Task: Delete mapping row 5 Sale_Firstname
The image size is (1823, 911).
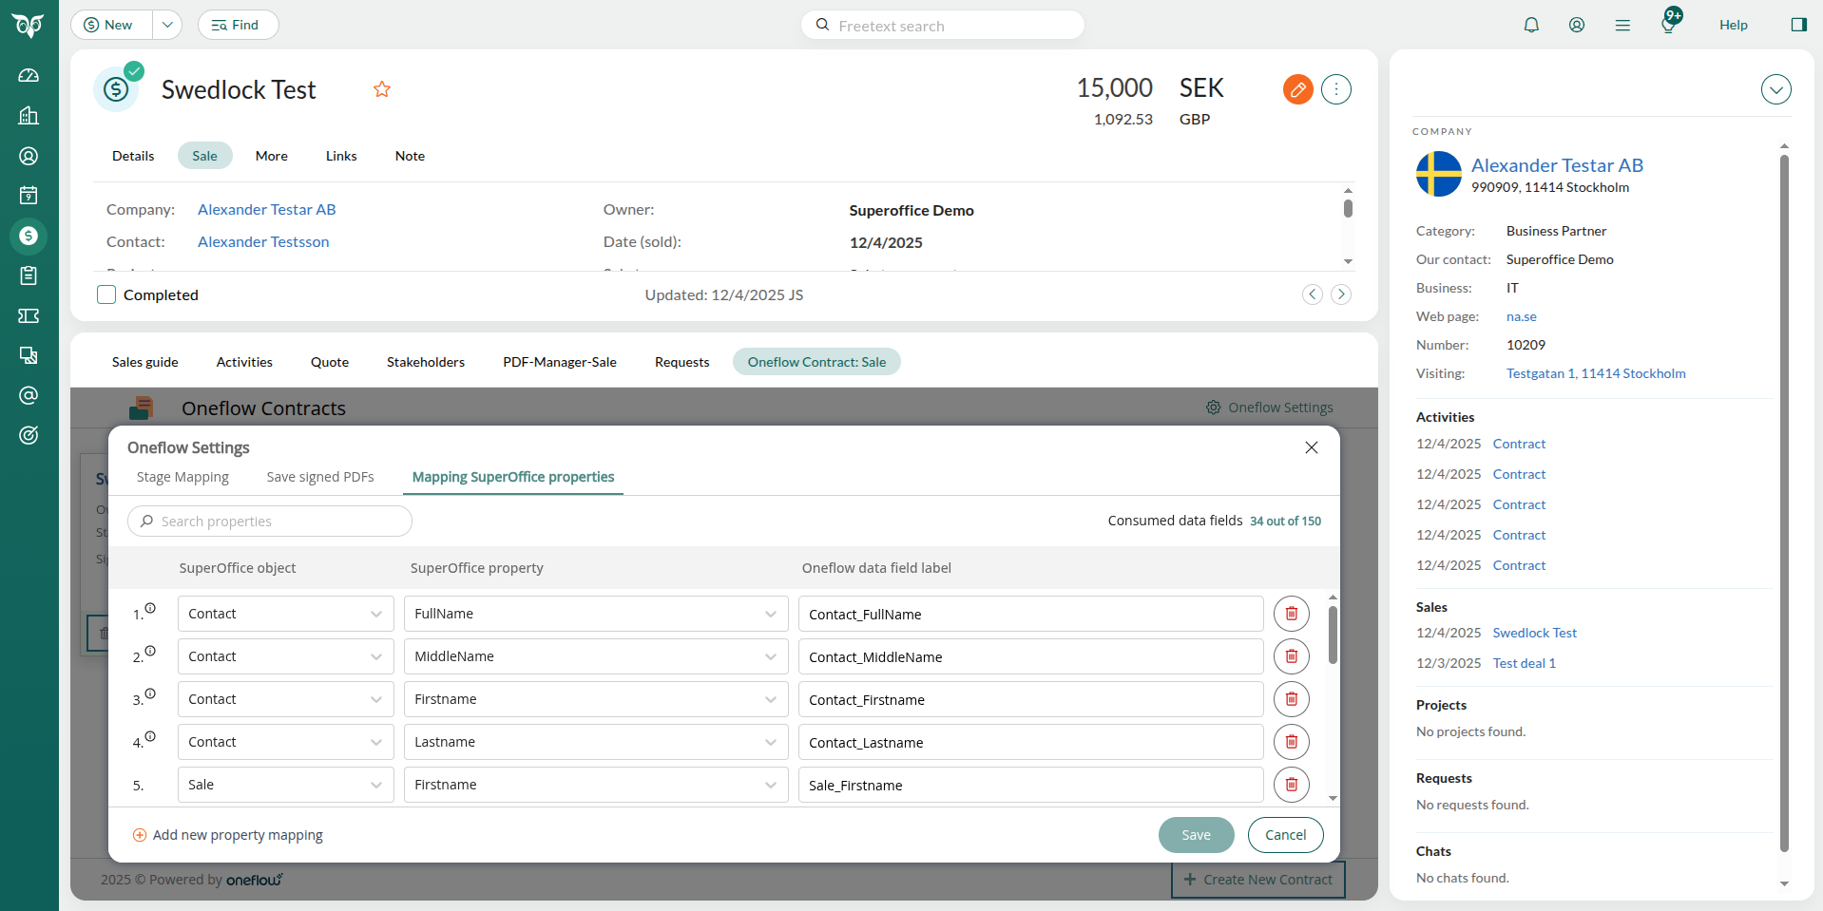Action: tap(1292, 785)
